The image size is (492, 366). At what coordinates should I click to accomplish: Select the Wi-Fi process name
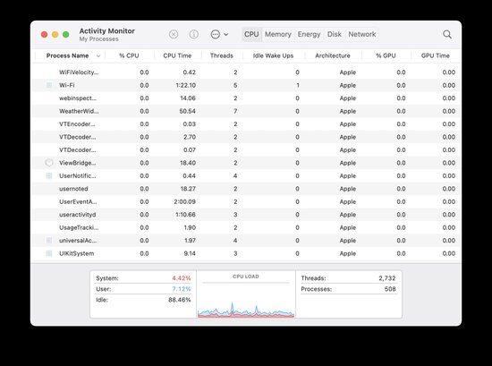tap(67, 85)
